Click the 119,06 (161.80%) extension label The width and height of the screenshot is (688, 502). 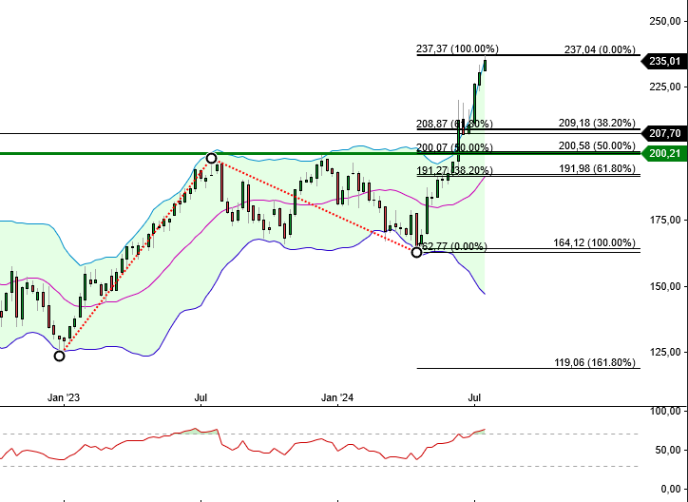pos(594,362)
